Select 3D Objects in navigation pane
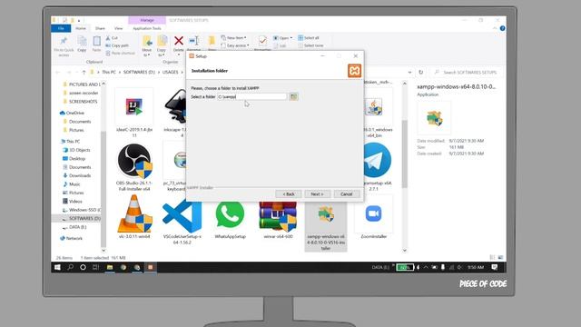Viewport: 581px width, 327px height. click(76, 150)
